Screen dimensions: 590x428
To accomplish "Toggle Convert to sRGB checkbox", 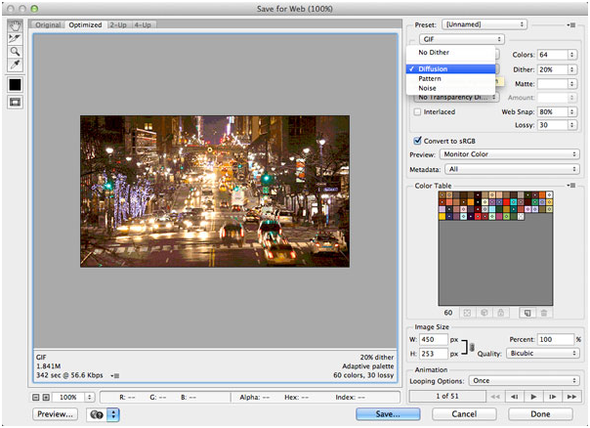I will [419, 140].
